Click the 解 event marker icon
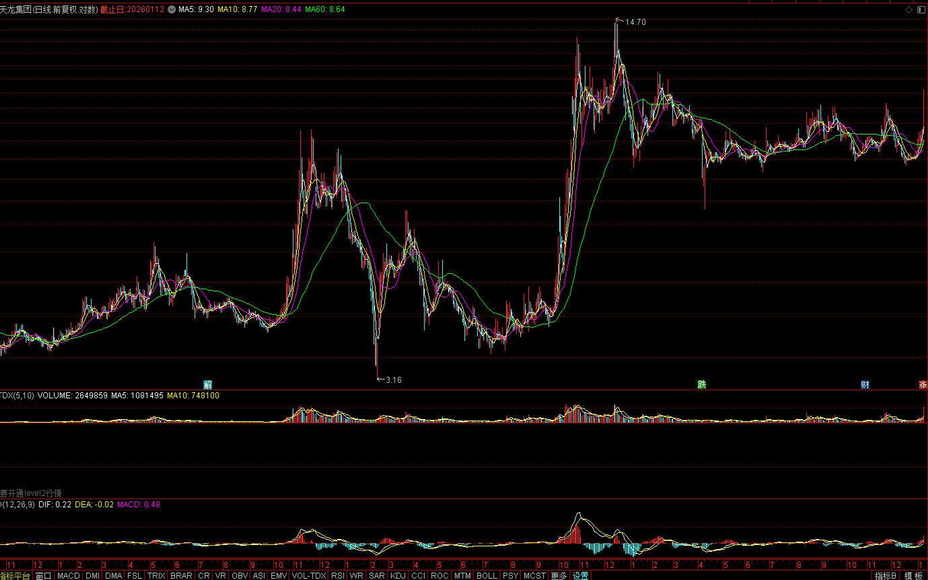 tap(208, 385)
